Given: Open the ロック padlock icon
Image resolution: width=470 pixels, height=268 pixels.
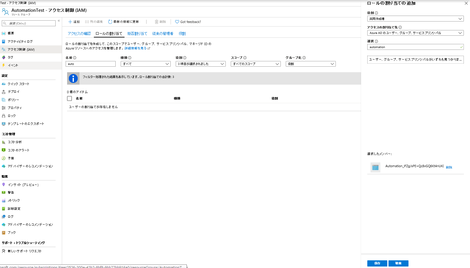Looking at the screenshot, I should (4, 116).
